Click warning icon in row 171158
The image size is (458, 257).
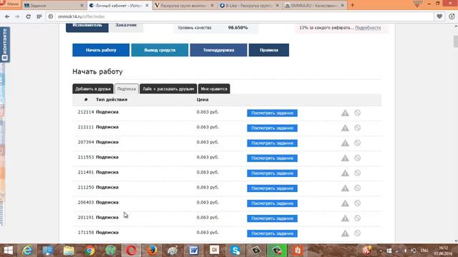click(x=345, y=233)
